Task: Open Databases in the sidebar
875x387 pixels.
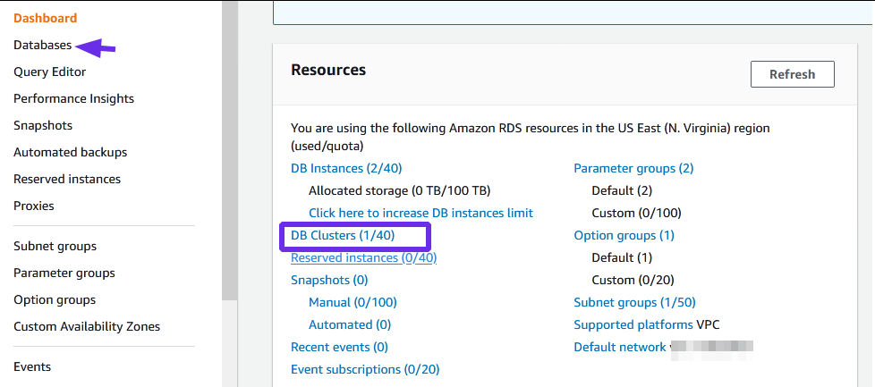Action: tap(42, 45)
